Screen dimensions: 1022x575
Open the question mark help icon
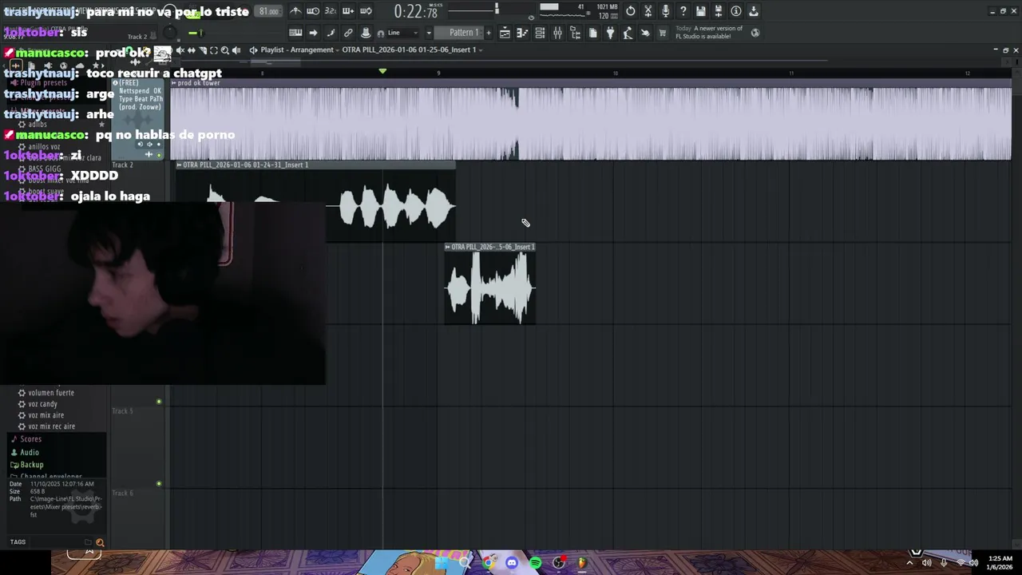[683, 11]
